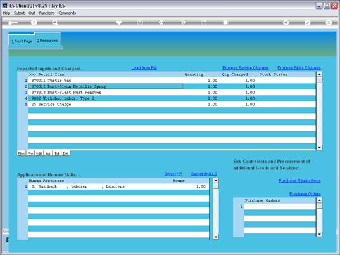The height and width of the screenshot is (255, 340).
Task: Click the key icon in toolbar
Action: point(13,23)
